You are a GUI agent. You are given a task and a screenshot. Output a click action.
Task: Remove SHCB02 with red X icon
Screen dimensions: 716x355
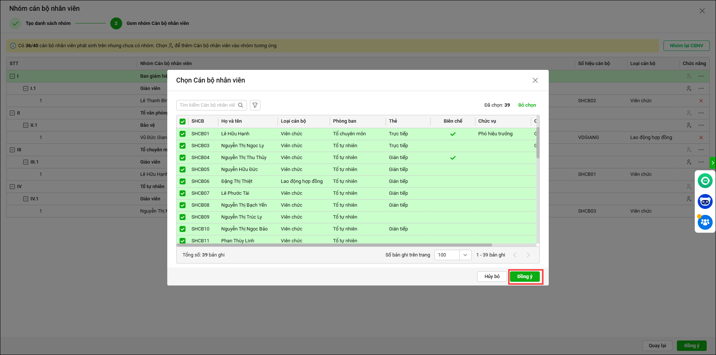pos(701,101)
